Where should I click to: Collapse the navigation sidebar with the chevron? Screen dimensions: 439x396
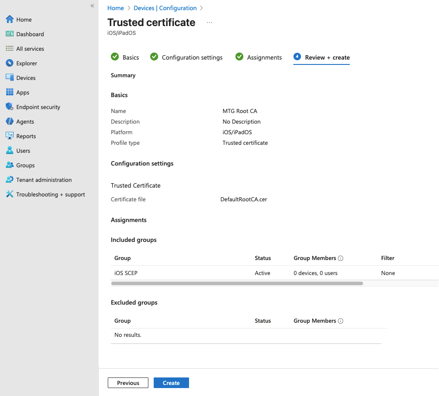point(92,6)
